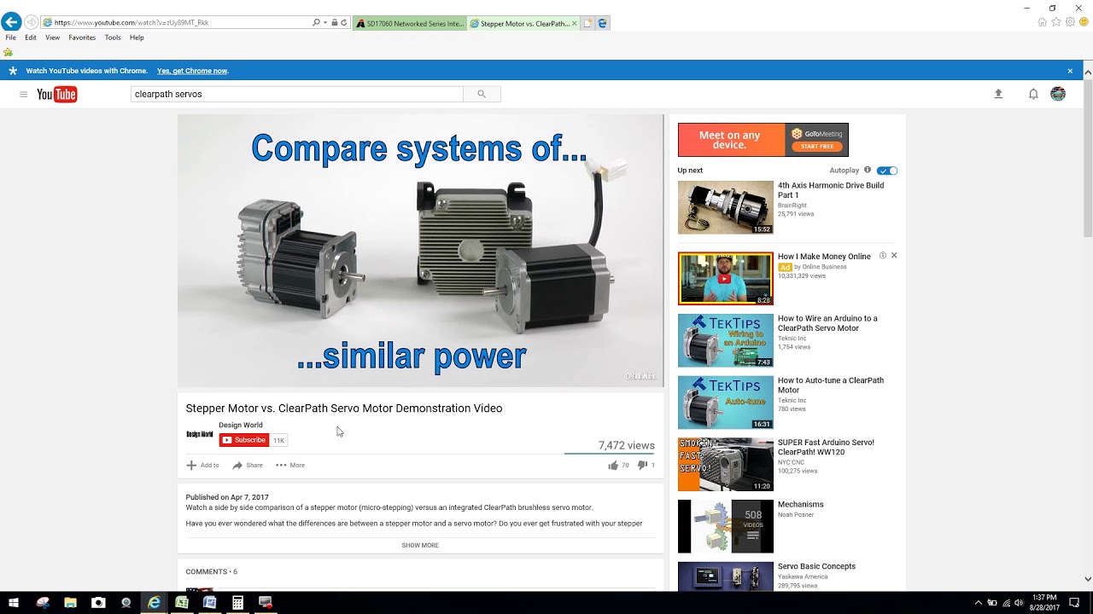The height and width of the screenshot is (614, 1093).
Task: Subscribe to Design World channel
Action: (x=244, y=440)
